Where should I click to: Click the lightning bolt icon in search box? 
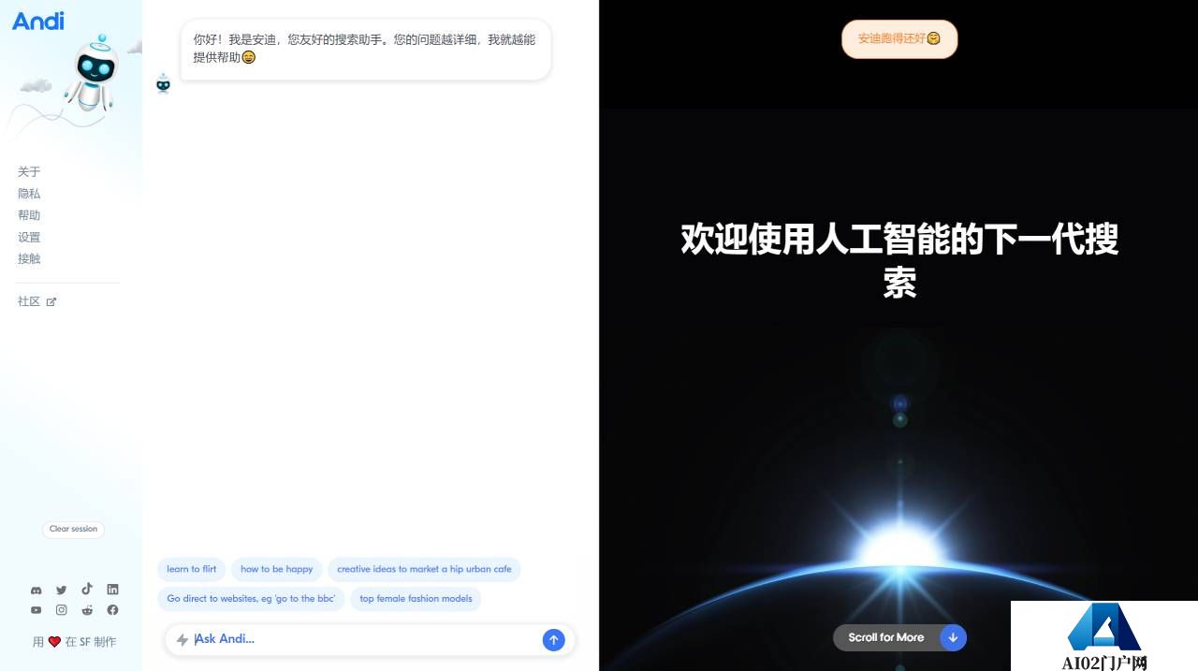click(x=183, y=640)
